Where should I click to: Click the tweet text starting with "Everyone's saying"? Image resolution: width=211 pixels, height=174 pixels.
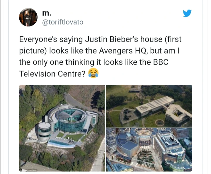100,57
